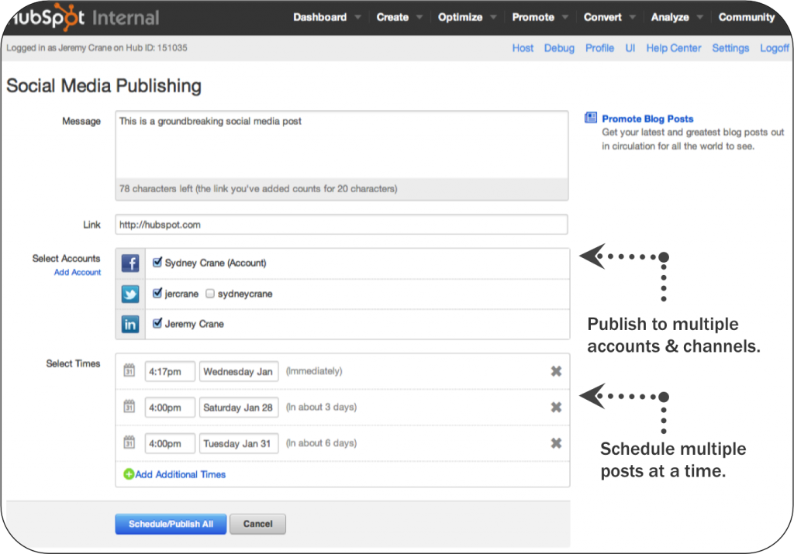This screenshot has height=554, width=794.
Task: Click the Promote Blog Posts icon
Action: (590, 118)
